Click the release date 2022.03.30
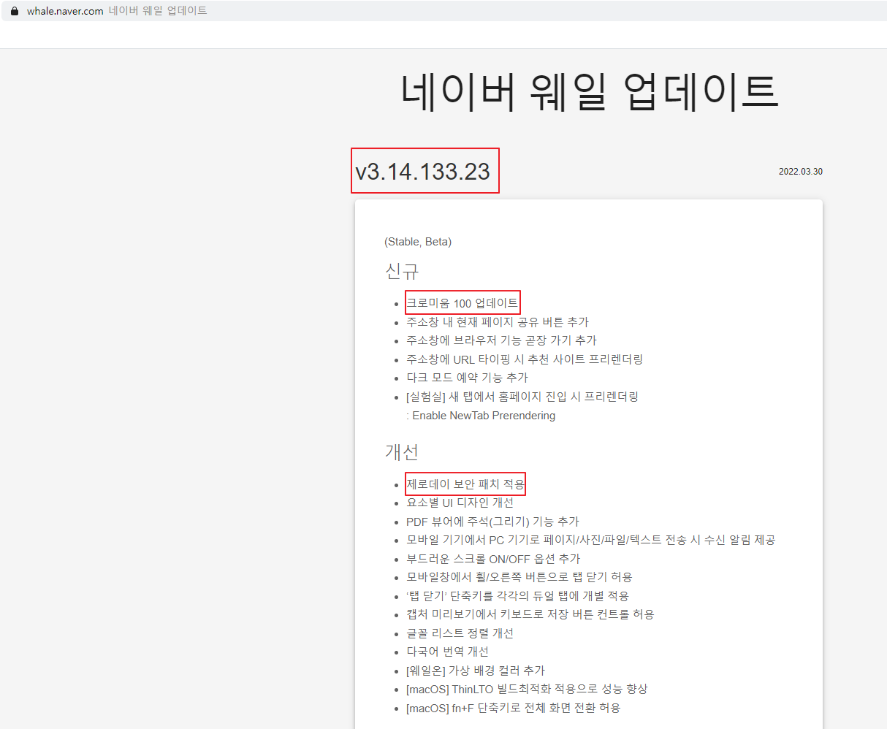The image size is (887, 729). [x=801, y=172]
